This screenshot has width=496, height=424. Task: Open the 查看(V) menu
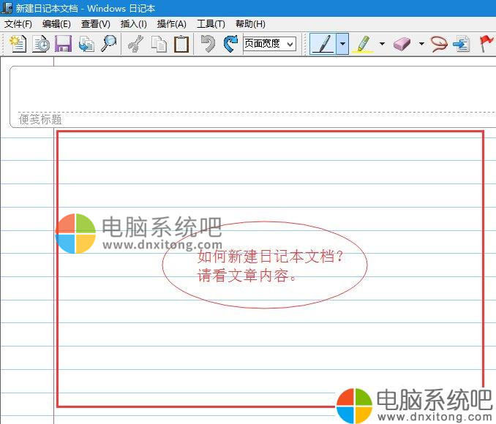coord(96,24)
